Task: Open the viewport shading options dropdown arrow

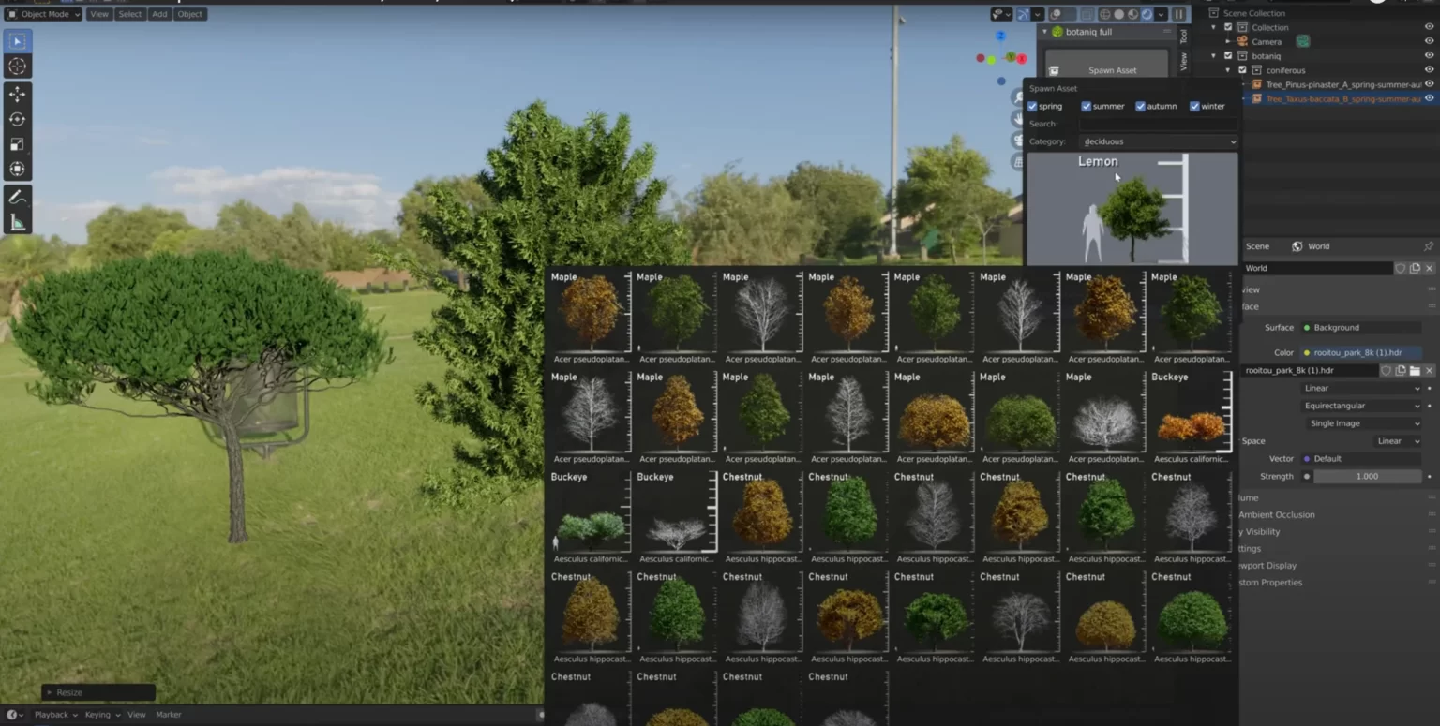Action: (x=1161, y=14)
